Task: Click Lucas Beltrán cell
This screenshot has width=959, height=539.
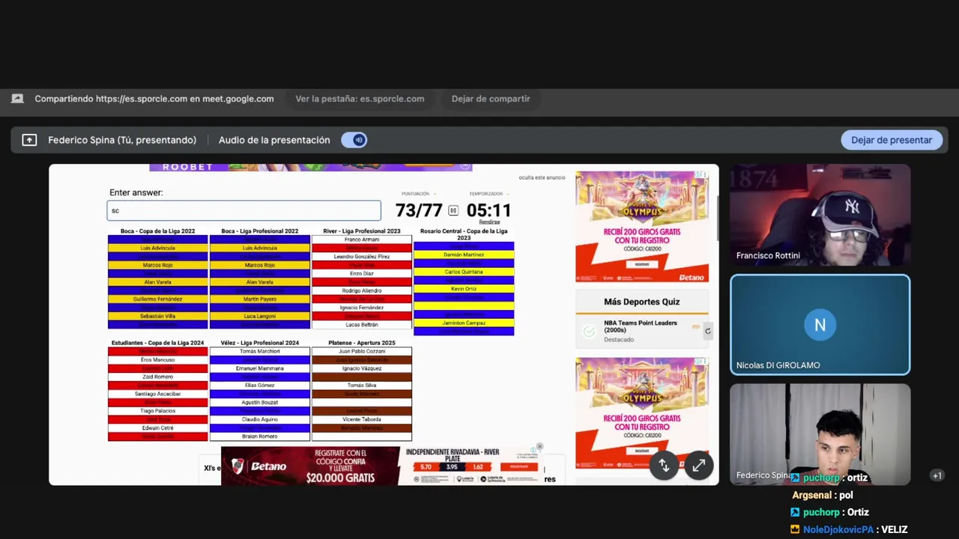Action: point(362,325)
